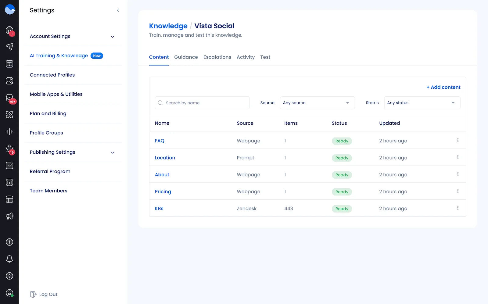Open the Any status dropdown
Image resolution: width=488 pixels, height=304 pixels.
[422, 103]
